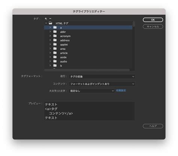The width and height of the screenshot is (178, 156).
Task: Open the コンテンツ dropdown
Action: 102,84
